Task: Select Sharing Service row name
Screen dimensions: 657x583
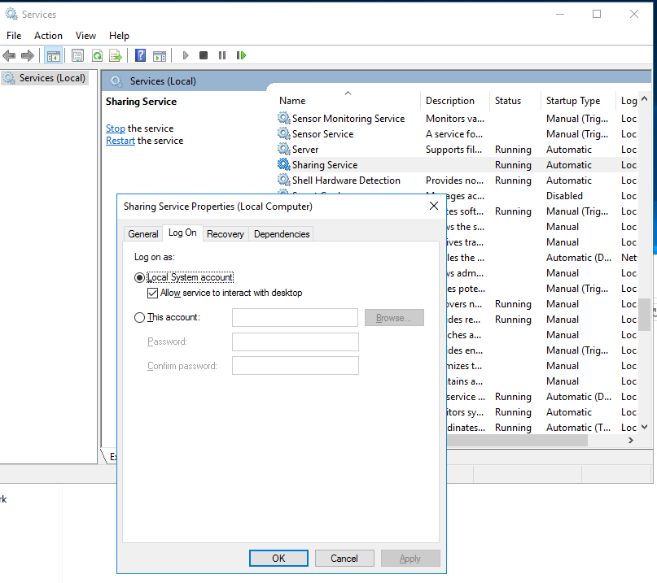Action: (x=325, y=165)
